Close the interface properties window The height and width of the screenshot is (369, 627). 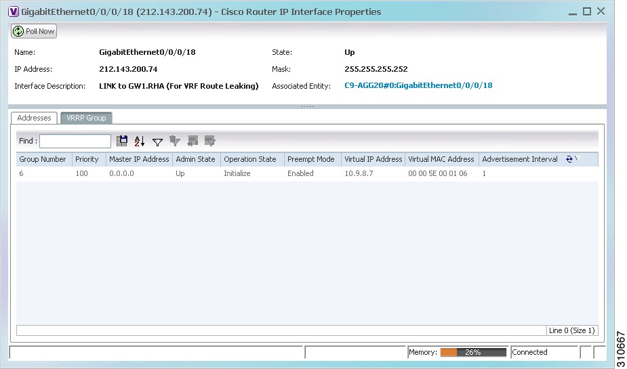tap(601, 12)
